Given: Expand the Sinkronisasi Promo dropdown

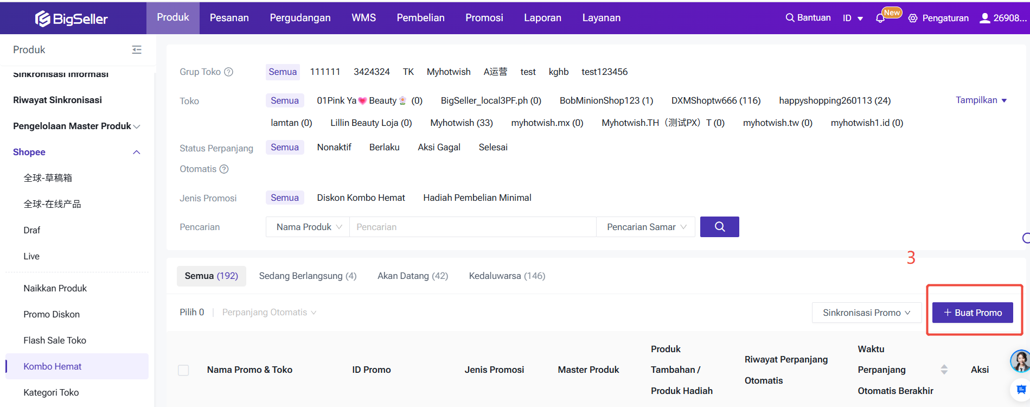Looking at the screenshot, I should 866,313.
